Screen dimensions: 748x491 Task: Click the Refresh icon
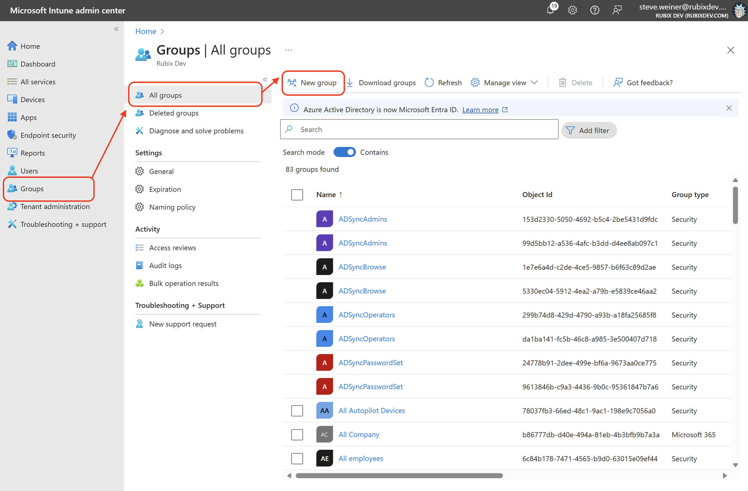[429, 82]
